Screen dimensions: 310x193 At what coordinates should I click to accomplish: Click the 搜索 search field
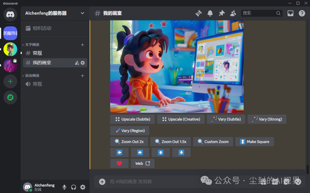tap(261, 13)
